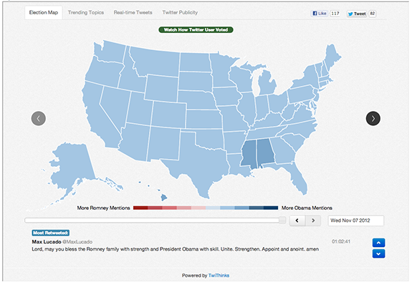Click the Facebook Like button
412x285 pixels.
pyautogui.click(x=320, y=14)
